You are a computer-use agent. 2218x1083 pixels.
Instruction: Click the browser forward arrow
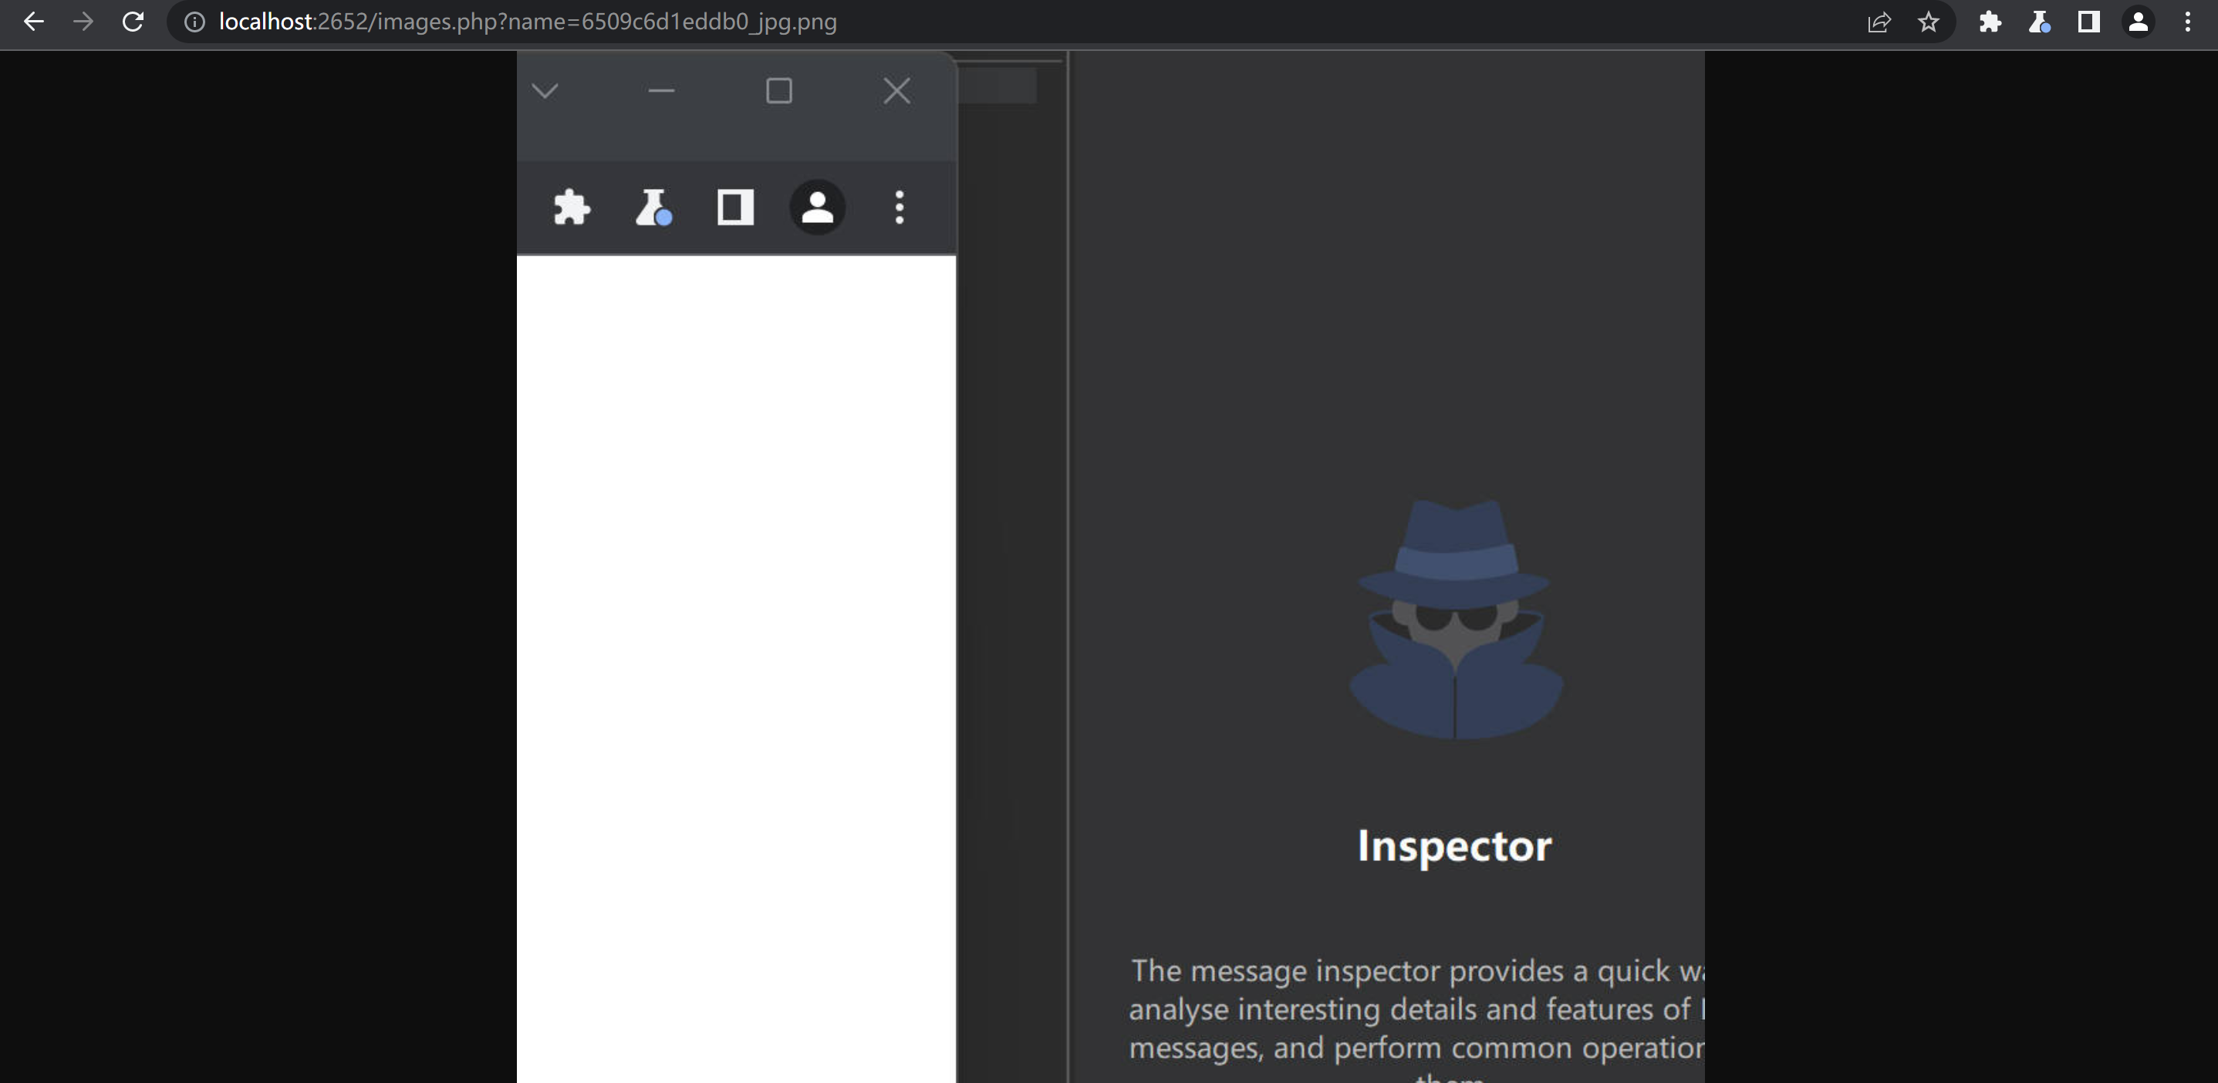coord(83,22)
